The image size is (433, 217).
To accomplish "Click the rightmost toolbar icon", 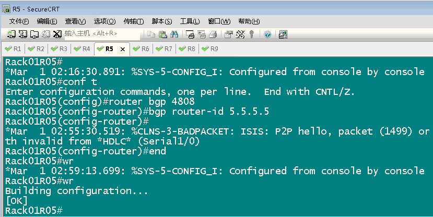I will pyautogui.click(x=283, y=34).
